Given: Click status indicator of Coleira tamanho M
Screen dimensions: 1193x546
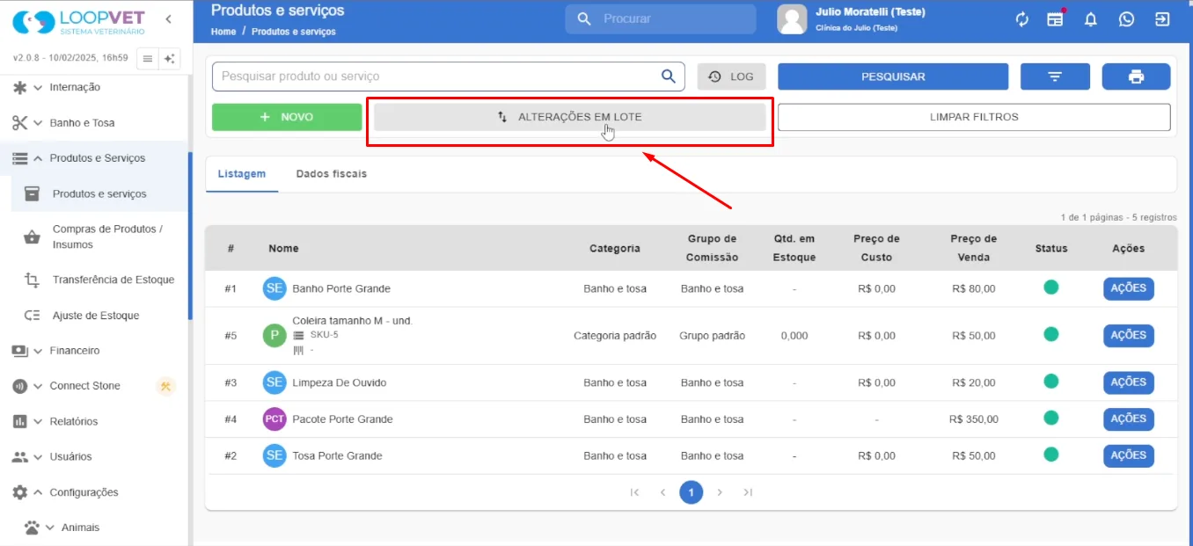Looking at the screenshot, I should (x=1050, y=334).
